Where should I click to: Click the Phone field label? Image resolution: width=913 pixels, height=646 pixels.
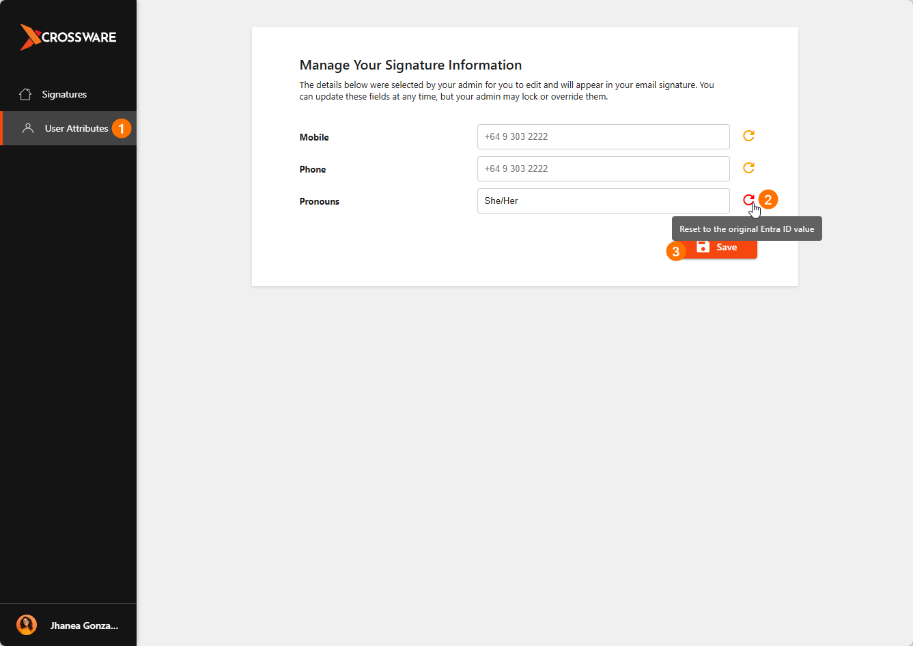point(313,169)
